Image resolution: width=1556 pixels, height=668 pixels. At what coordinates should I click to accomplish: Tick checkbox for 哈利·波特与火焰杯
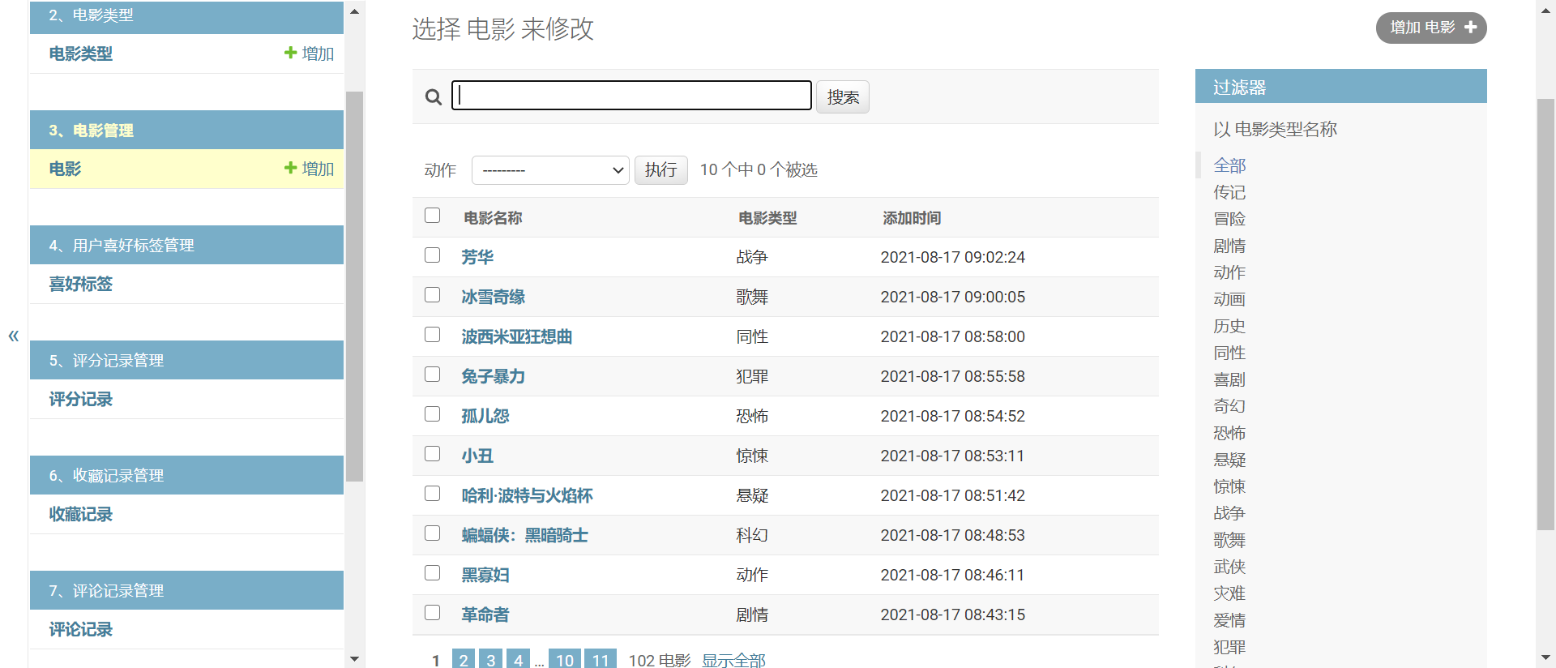click(433, 494)
